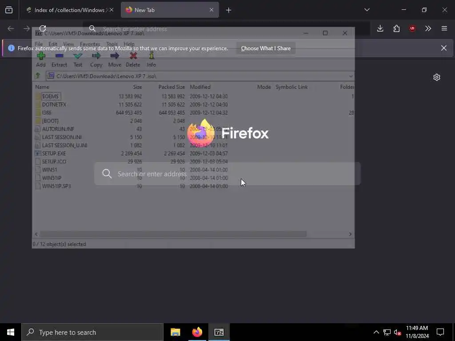The image size is (455, 341).
Task: Select LAST SESSION_U.INI file
Action: point(64,145)
